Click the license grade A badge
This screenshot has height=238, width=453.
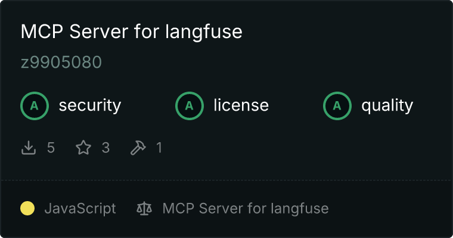click(x=190, y=106)
